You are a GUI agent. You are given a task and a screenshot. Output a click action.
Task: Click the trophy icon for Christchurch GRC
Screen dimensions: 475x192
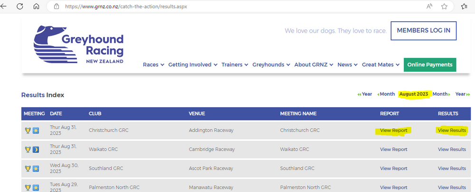(x=28, y=130)
